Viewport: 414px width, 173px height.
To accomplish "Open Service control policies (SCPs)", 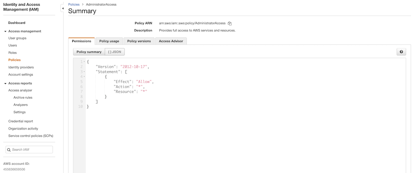I will pyautogui.click(x=31, y=136).
